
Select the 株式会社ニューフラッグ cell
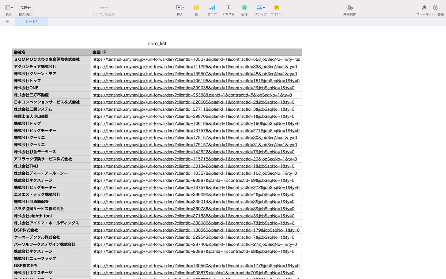point(52,259)
